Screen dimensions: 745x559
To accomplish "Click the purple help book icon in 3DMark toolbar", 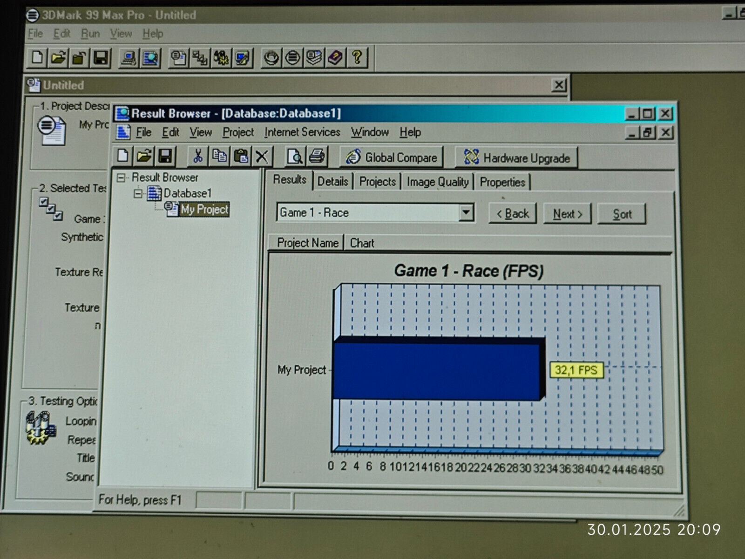I will (x=335, y=58).
